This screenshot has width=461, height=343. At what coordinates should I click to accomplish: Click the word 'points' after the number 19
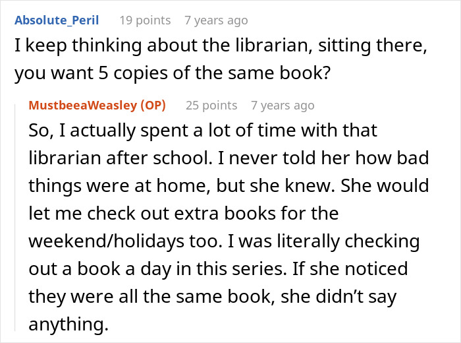[x=153, y=20]
